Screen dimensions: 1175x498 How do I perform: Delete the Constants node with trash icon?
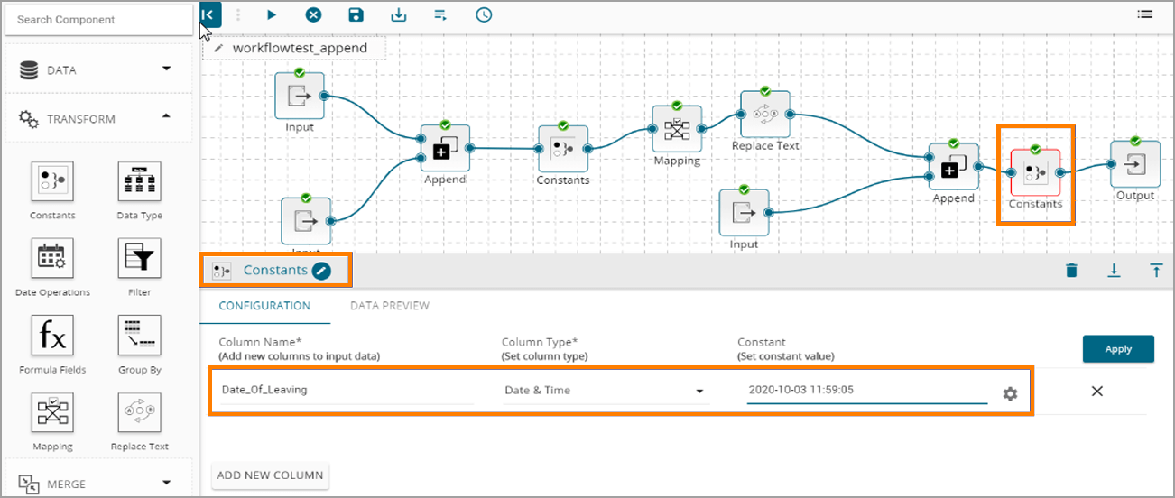pyautogui.click(x=1071, y=271)
